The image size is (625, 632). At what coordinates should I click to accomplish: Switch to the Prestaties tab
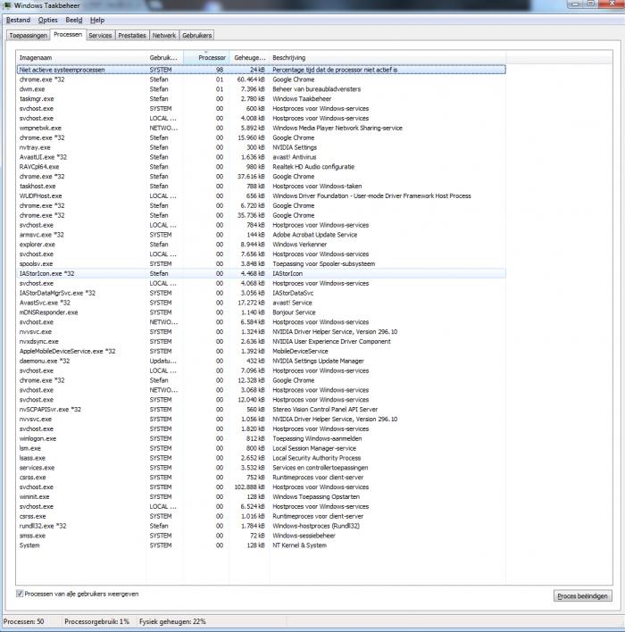tap(132, 36)
